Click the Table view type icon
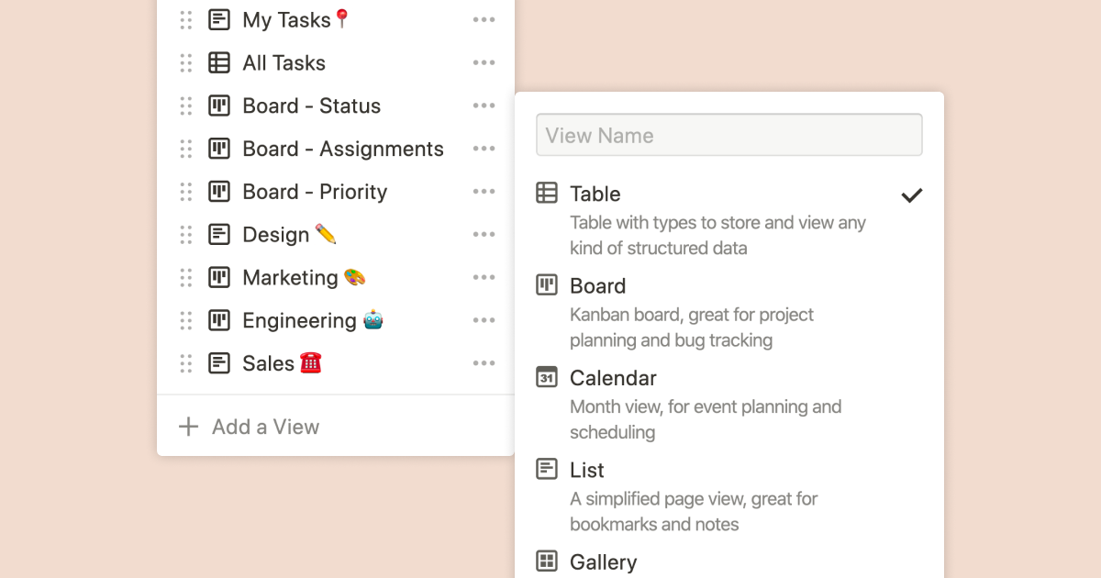Viewport: 1101px width, 578px height. [x=547, y=194]
